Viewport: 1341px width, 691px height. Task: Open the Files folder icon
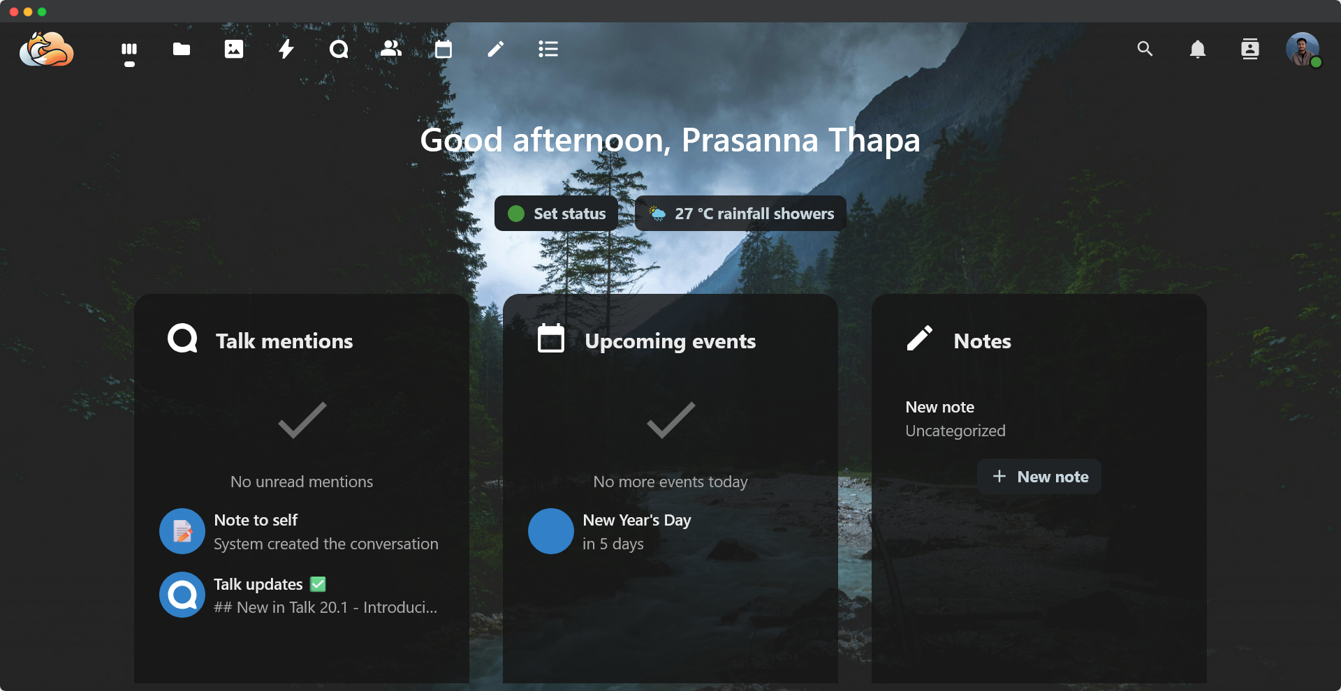[182, 49]
